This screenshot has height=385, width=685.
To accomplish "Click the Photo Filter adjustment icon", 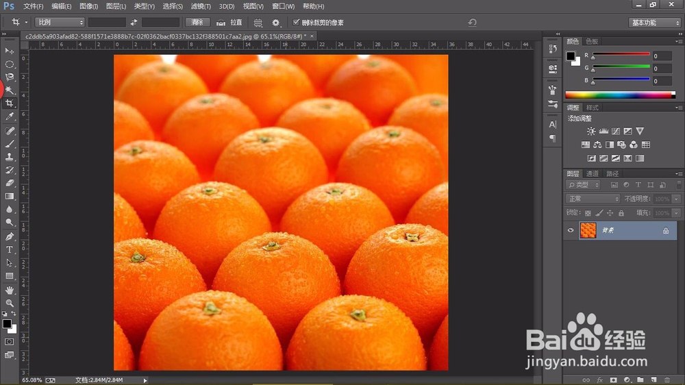I will coord(621,145).
